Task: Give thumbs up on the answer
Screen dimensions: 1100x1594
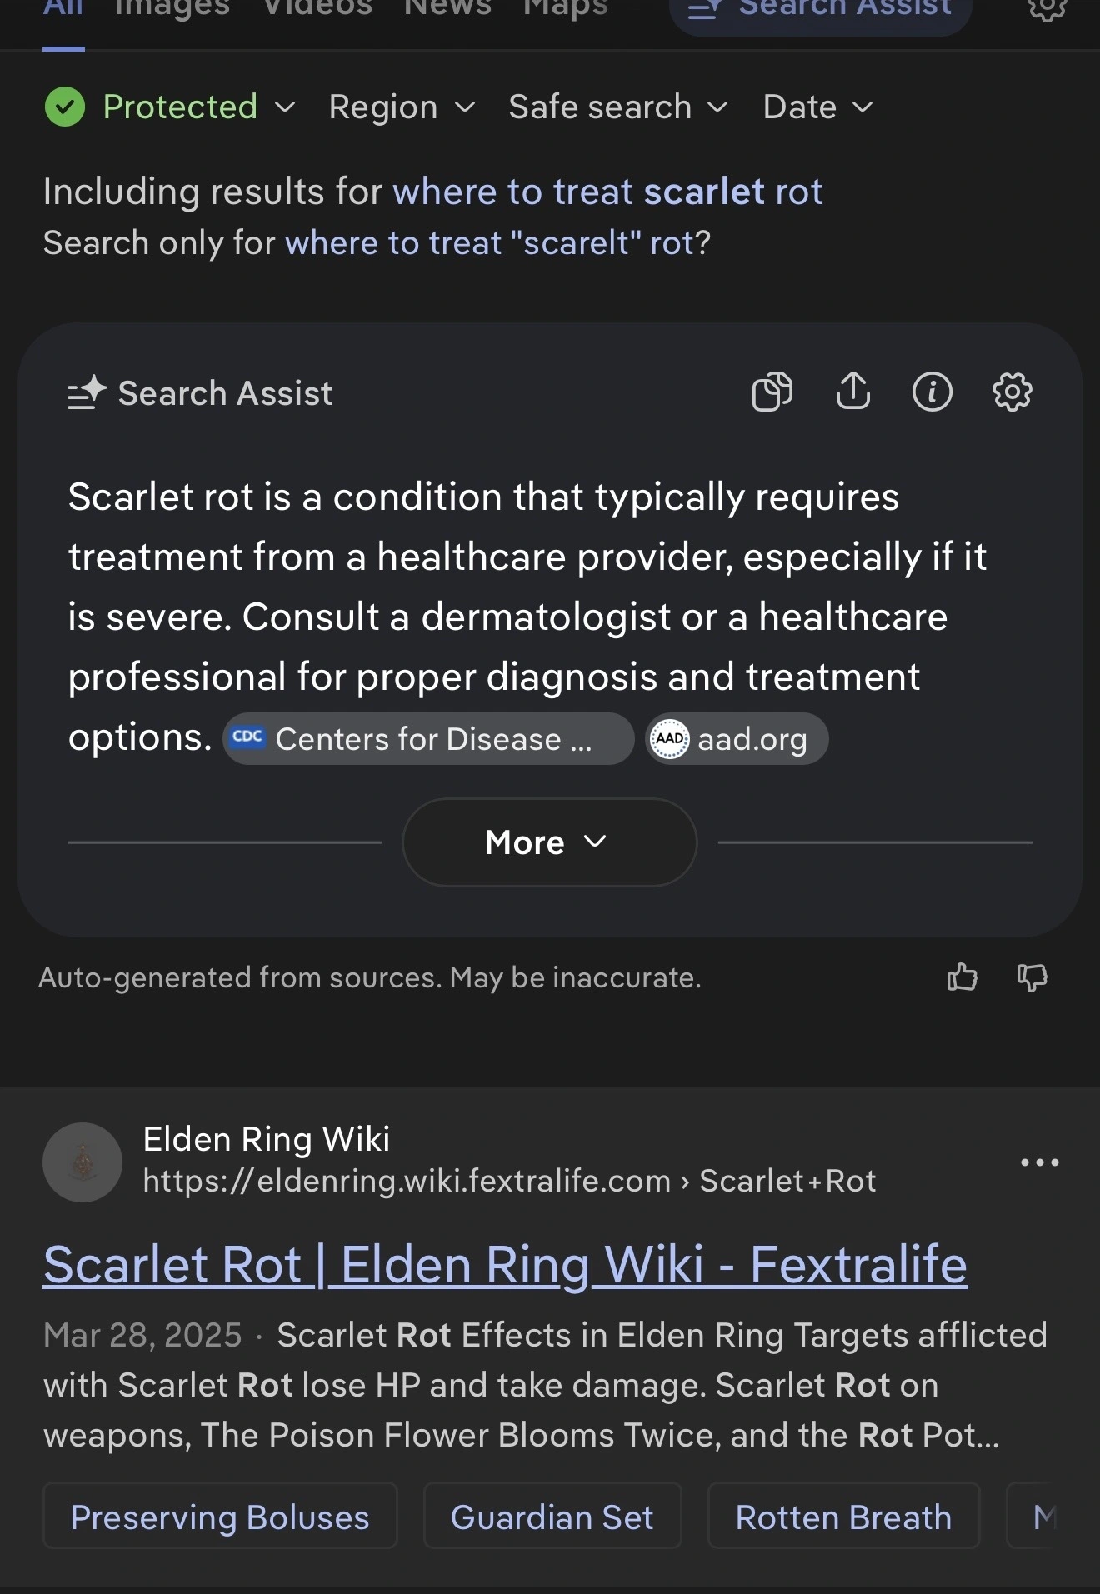Action: point(962,977)
